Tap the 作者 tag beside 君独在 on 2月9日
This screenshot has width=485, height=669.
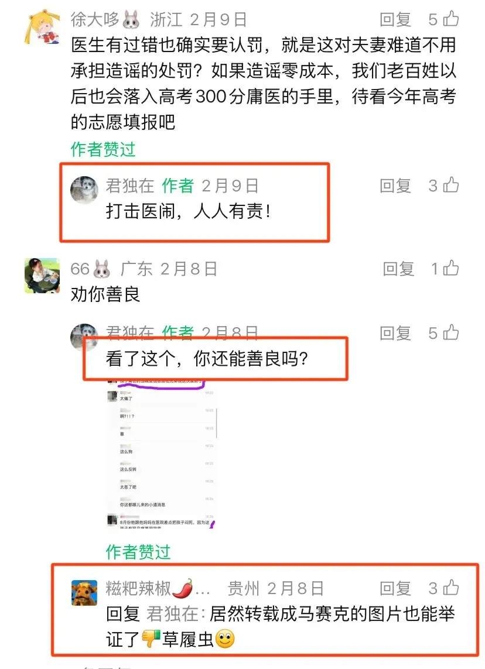[x=177, y=186]
